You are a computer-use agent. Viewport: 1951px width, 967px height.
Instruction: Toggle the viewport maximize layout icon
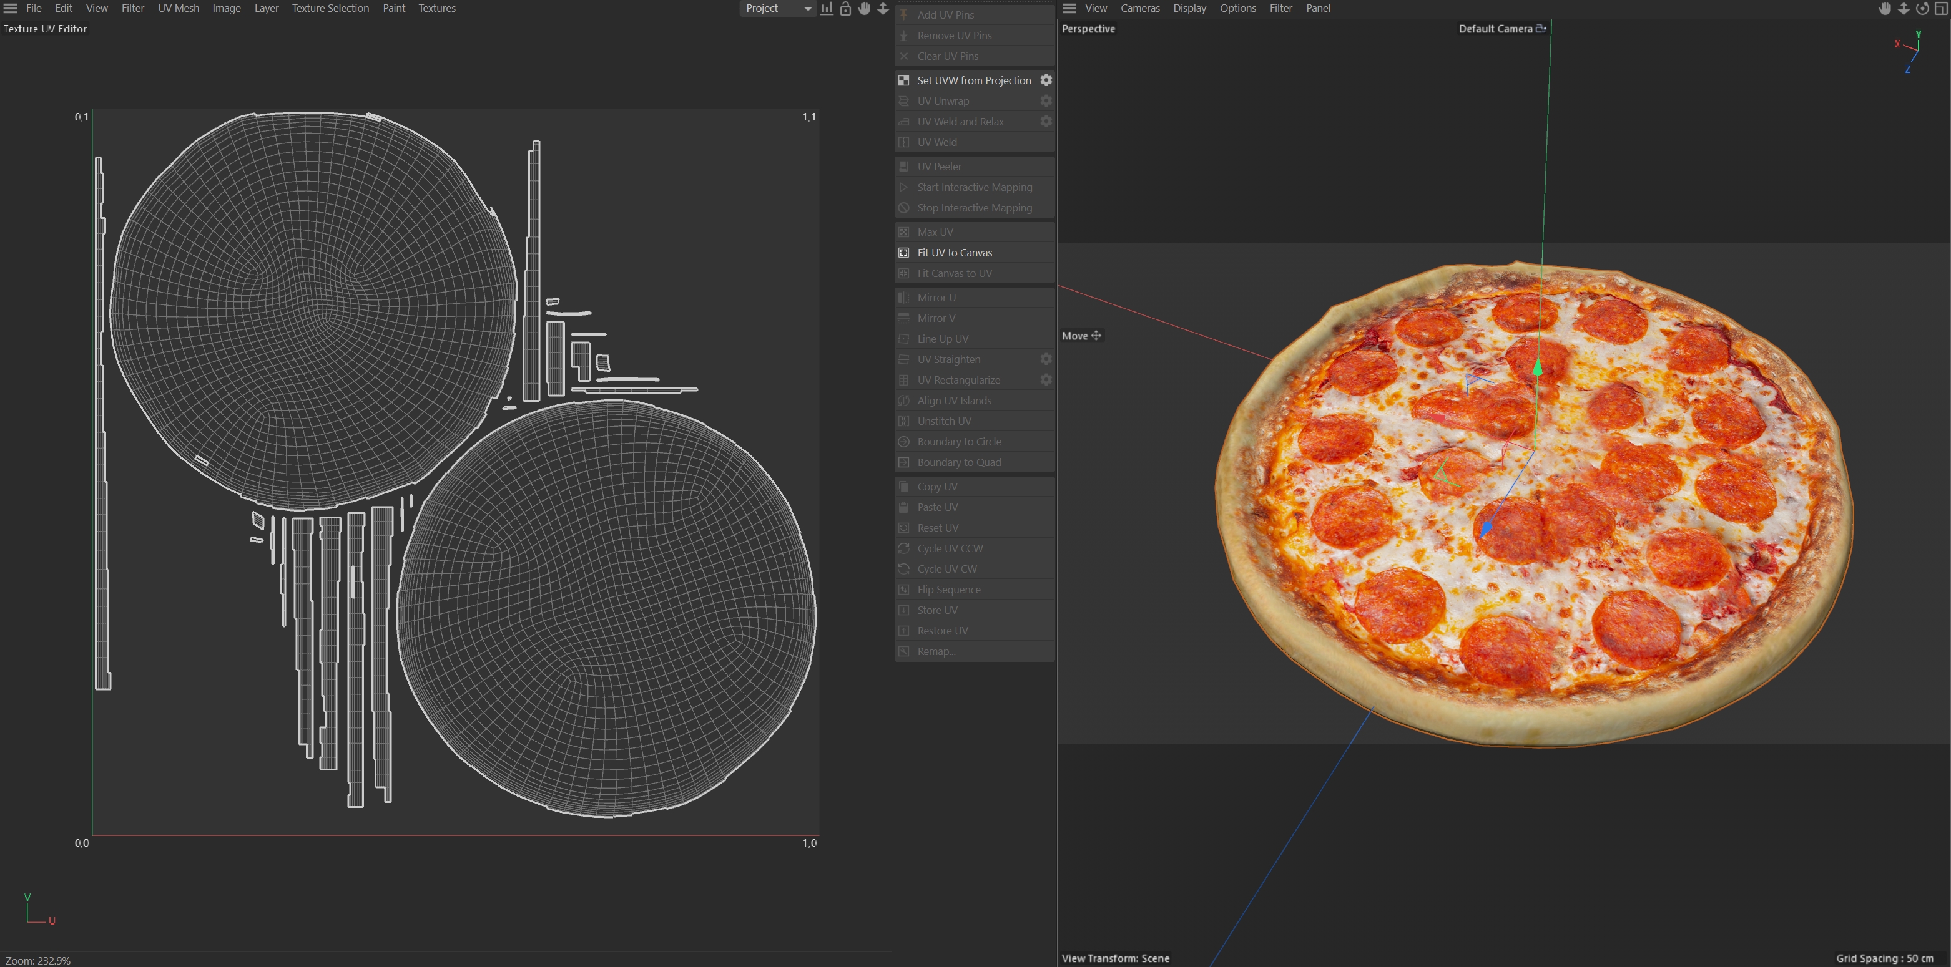tap(1941, 8)
